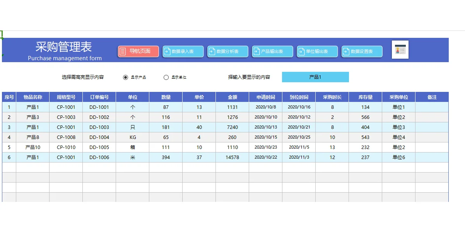The image size is (465, 232).
Task: Select the 显示产品 radio button
Action: click(x=125, y=77)
